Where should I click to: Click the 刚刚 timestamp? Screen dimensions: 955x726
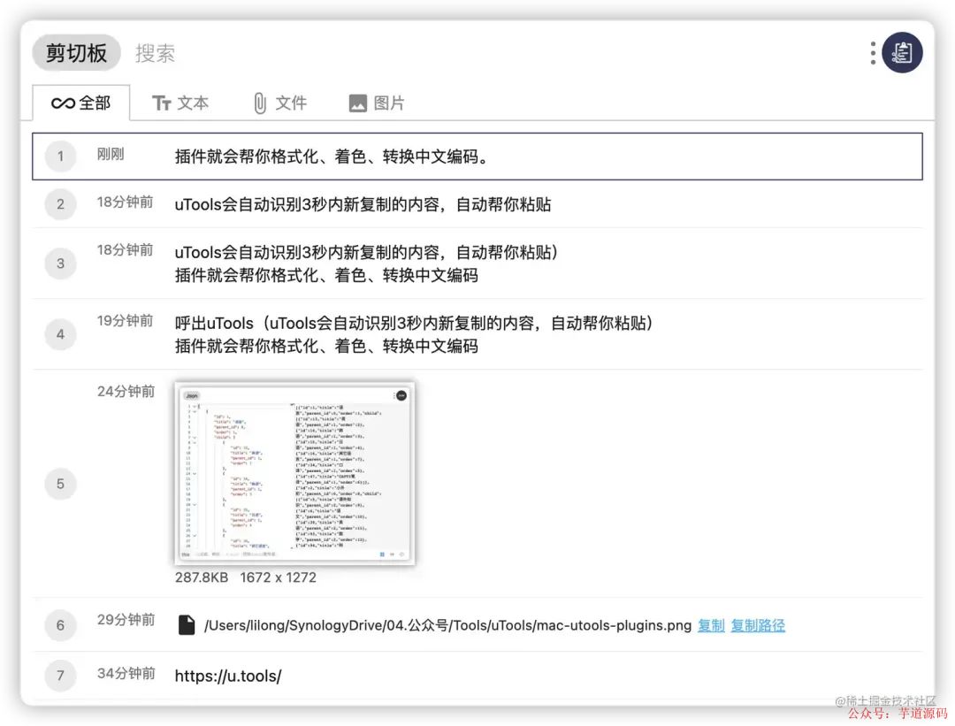[x=111, y=154]
